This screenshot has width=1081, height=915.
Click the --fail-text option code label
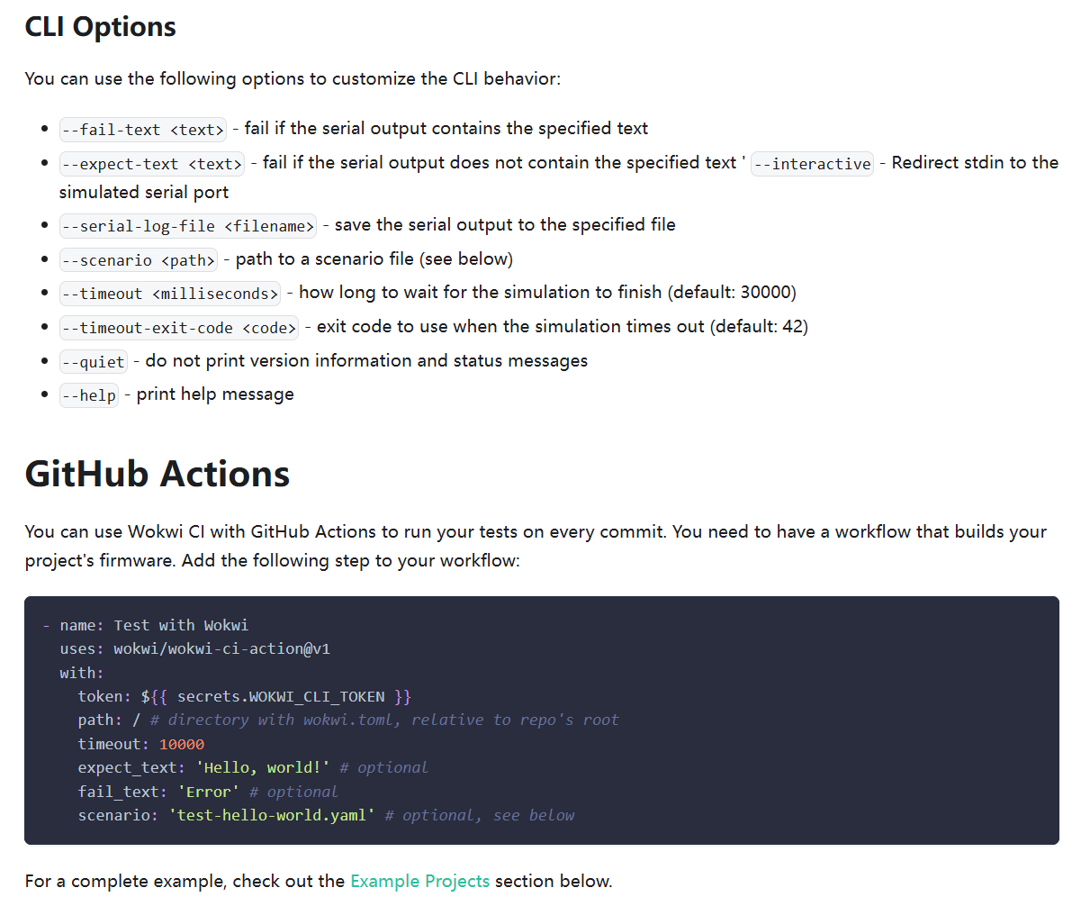[142, 130]
